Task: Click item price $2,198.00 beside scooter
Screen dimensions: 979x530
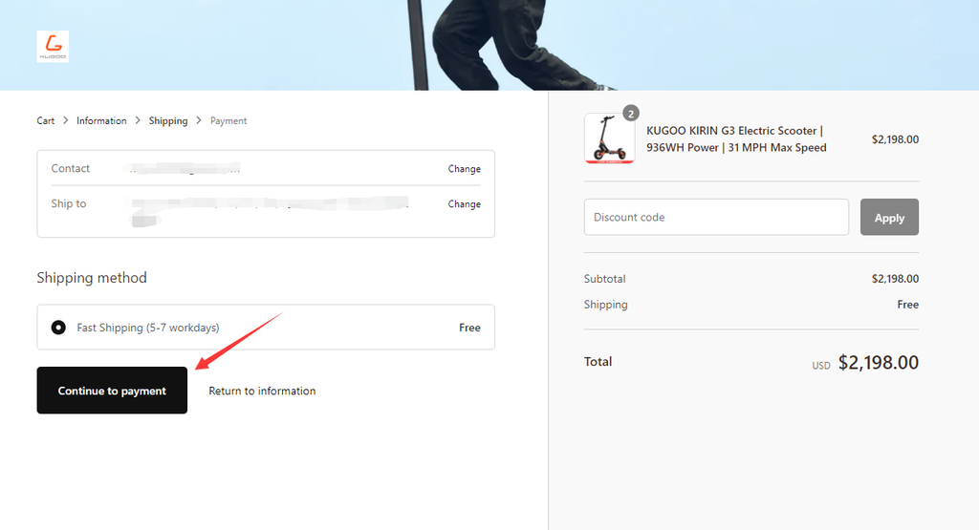Action: pos(895,139)
